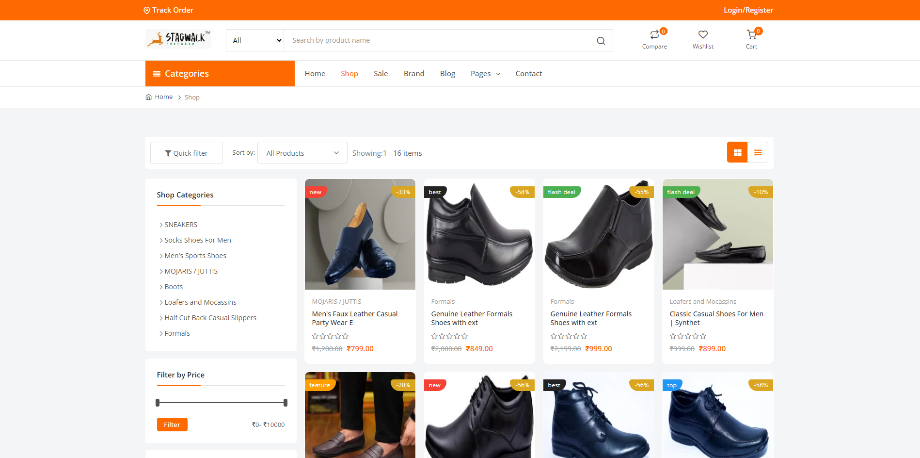The height and width of the screenshot is (458, 920).
Task: Open the shopping Cart icon
Action: [x=751, y=34]
